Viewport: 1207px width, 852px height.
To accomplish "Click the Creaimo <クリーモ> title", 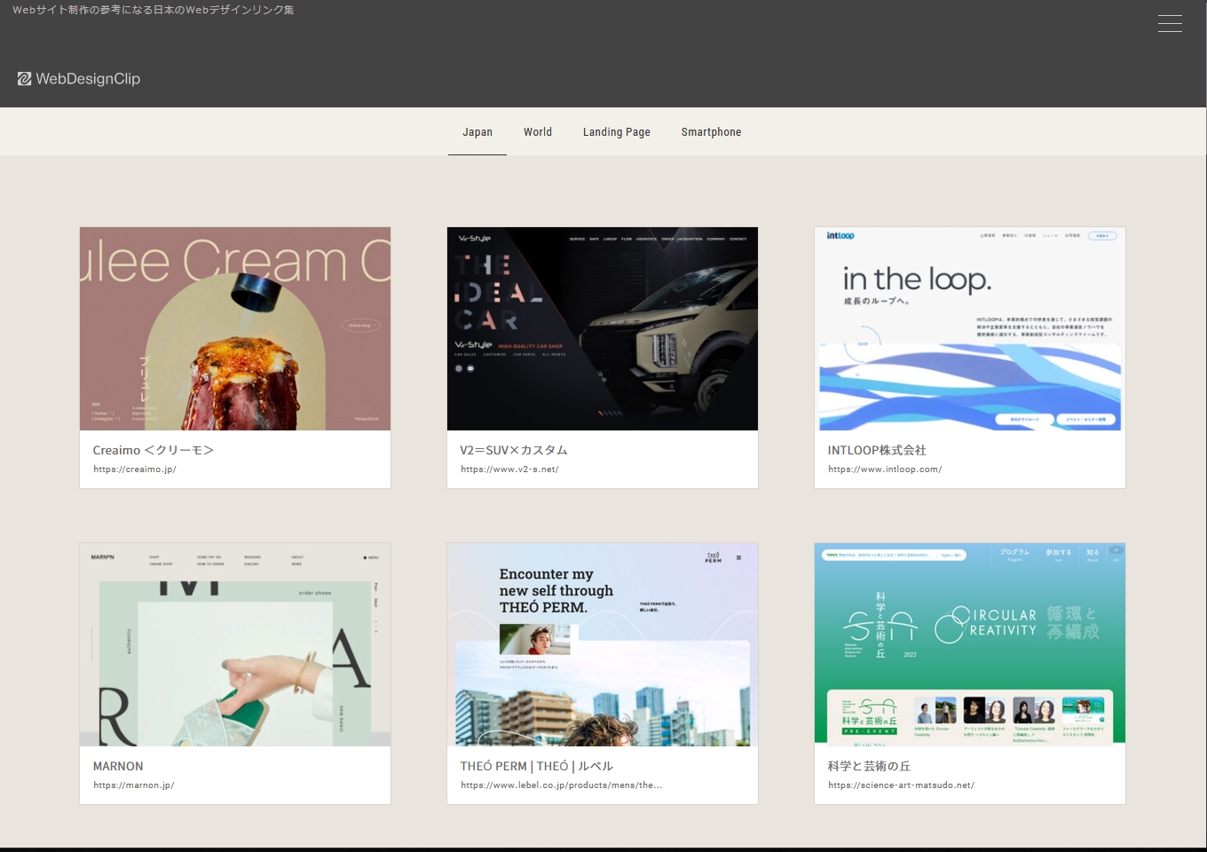I will tap(153, 450).
